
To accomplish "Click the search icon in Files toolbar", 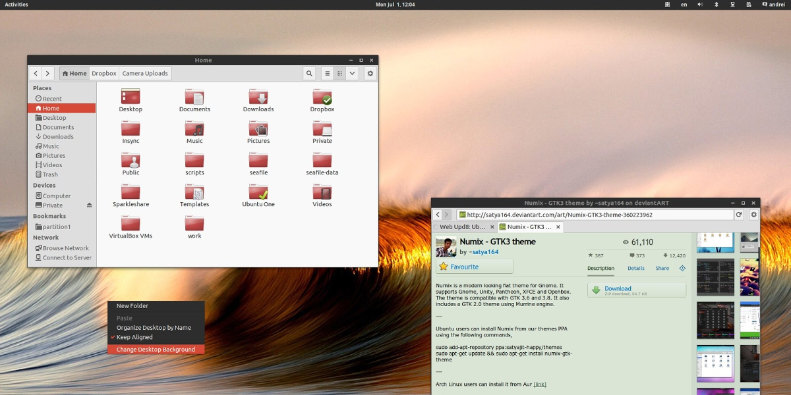I will [308, 73].
